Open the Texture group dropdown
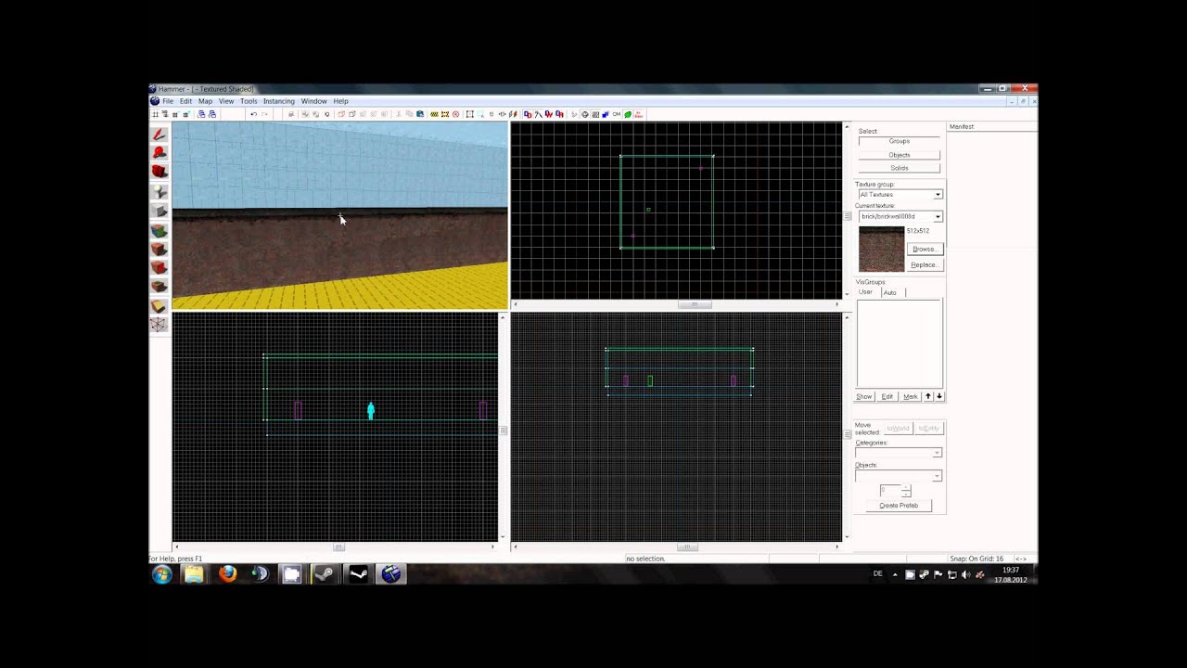This screenshot has height=668, width=1187. (x=938, y=195)
